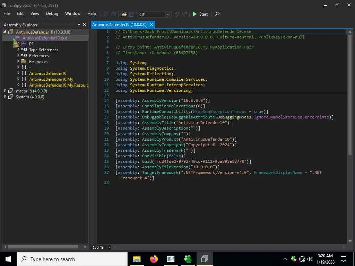Click the AntivirusDefender10.My namespace braces icon
The height and width of the screenshot is (266, 355).
(x=24, y=79)
